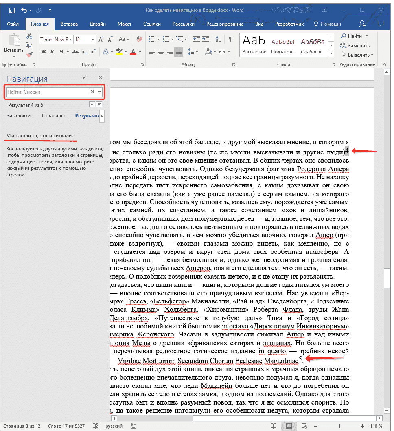The image size is (394, 431).
Task: Switch to the Заголовки navigation tab
Action: pyautogui.click(x=18, y=116)
